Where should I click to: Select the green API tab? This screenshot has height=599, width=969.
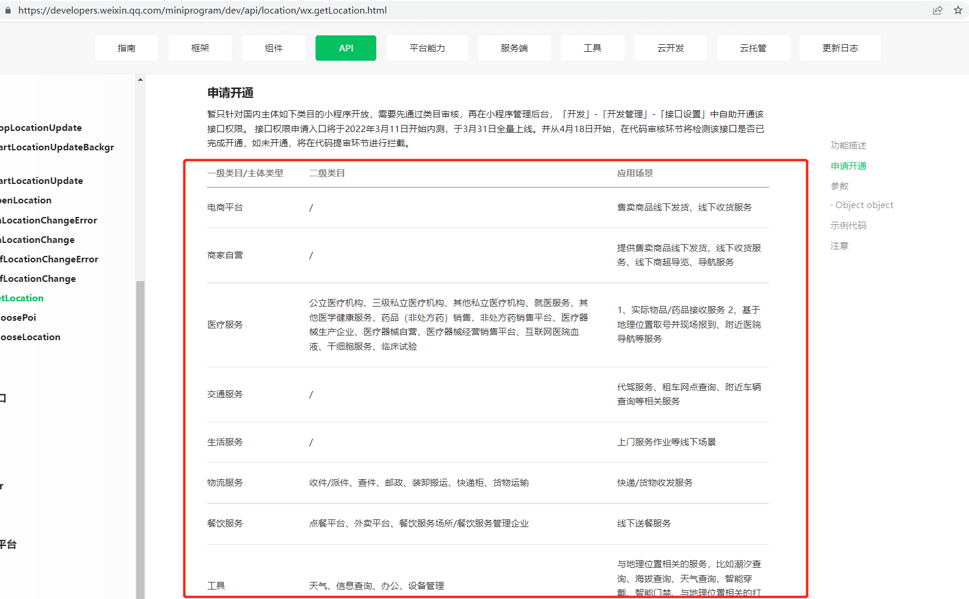pyautogui.click(x=346, y=48)
